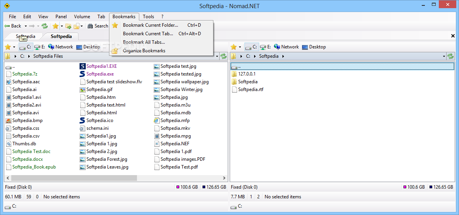Viewport: 459px width, 215px height.
Task: Click the left breadcrumb root folder icon
Action: click(8, 56)
